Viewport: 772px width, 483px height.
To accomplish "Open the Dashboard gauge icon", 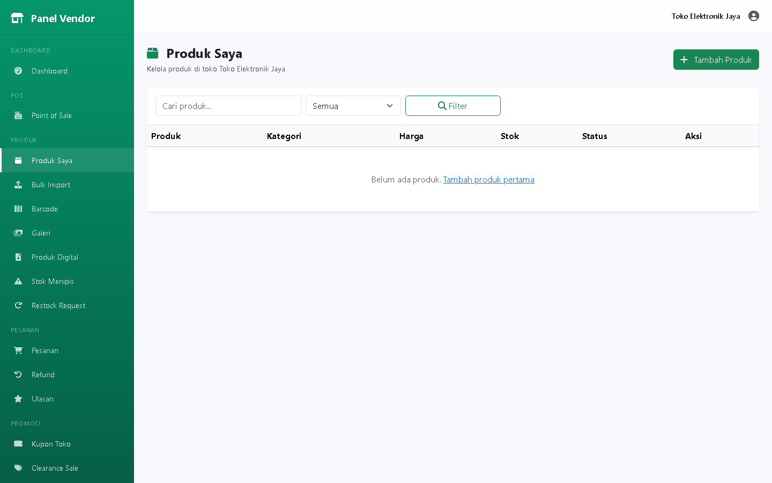I will pos(18,71).
